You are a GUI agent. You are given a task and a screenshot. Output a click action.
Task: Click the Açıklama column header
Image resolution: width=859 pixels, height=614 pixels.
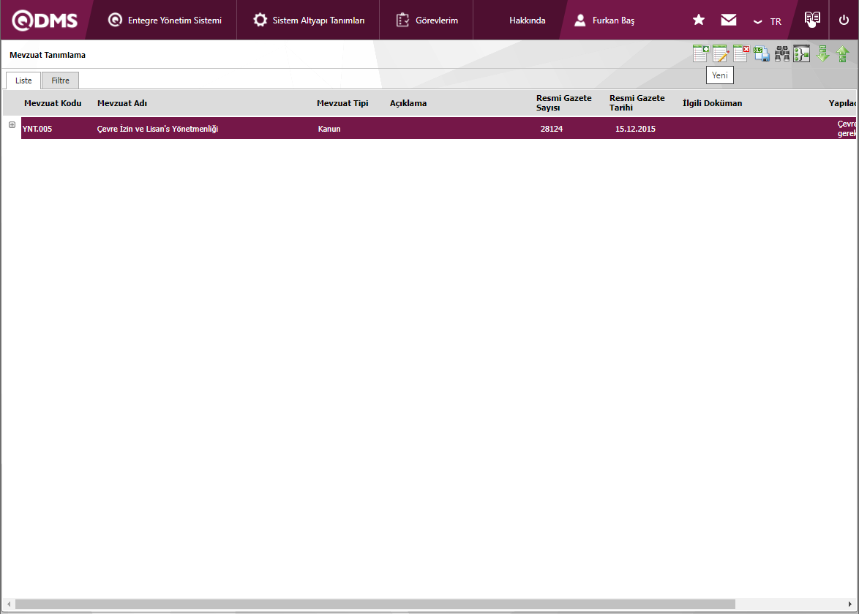[408, 103]
